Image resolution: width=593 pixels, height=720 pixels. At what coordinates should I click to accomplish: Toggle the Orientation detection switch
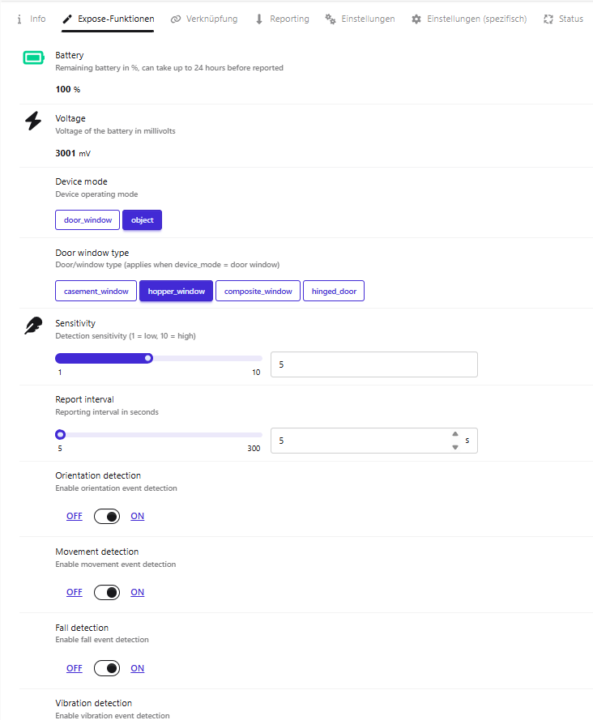coord(107,516)
